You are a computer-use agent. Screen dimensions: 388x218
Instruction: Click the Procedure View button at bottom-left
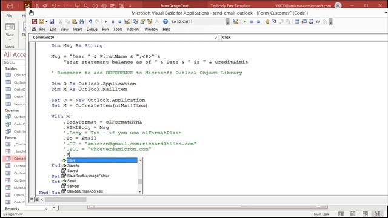[32, 199]
